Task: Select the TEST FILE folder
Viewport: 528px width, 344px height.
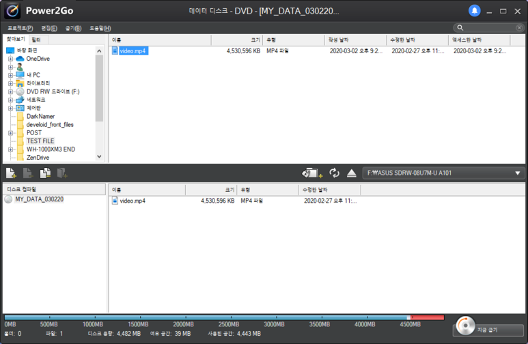Action: [x=40, y=141]
